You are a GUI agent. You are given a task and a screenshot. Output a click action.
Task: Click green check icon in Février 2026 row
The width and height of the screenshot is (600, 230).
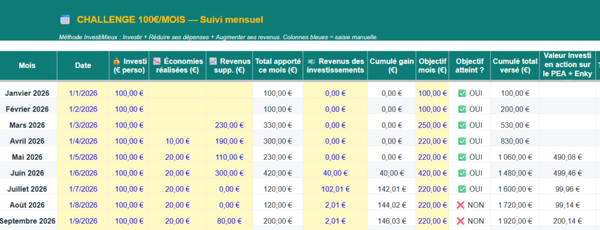point(462,109)
